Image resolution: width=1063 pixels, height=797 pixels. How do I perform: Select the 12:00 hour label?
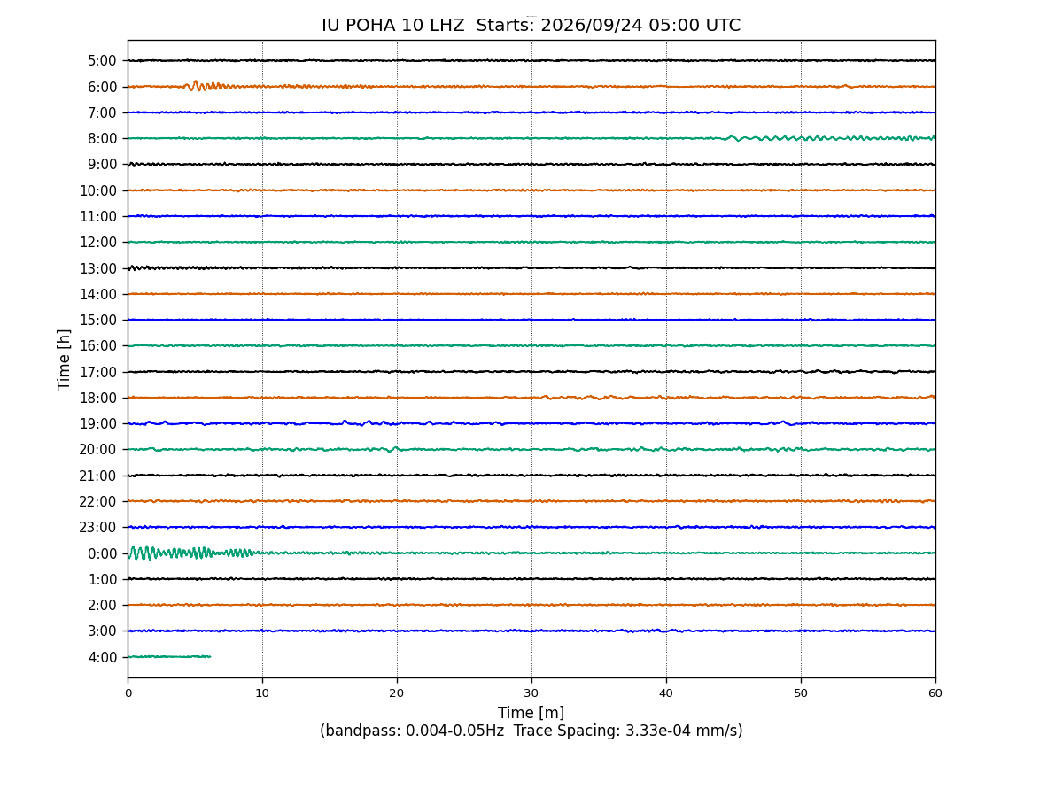tap(98, 243)
